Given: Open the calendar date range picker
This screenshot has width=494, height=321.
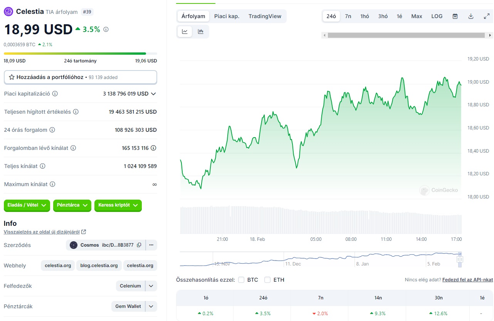Looking at the screenshot, I should (455, 16).
